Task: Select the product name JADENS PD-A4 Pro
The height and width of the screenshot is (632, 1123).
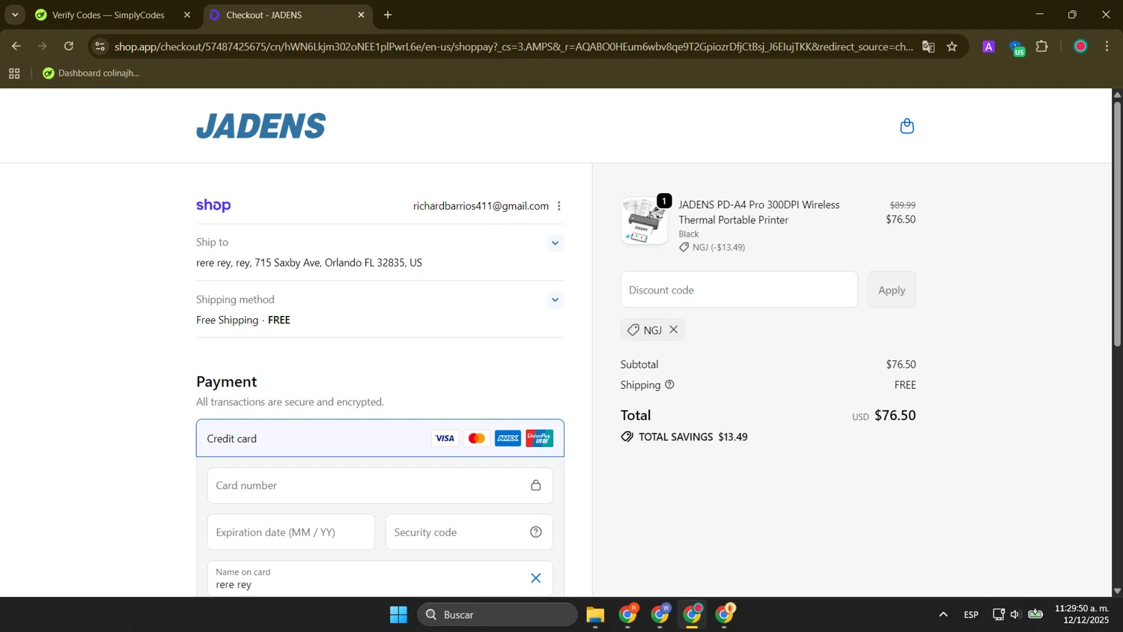Action: 759,212
